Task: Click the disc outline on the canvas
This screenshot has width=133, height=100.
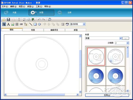Action: click(42, 64)
